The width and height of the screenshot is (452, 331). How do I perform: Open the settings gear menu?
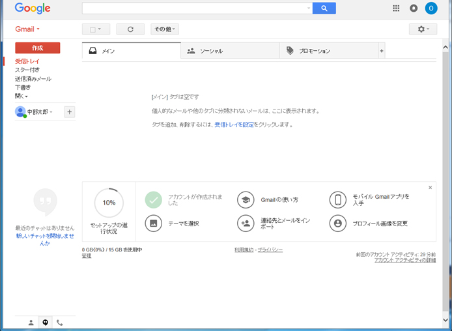tap(423, 29)
